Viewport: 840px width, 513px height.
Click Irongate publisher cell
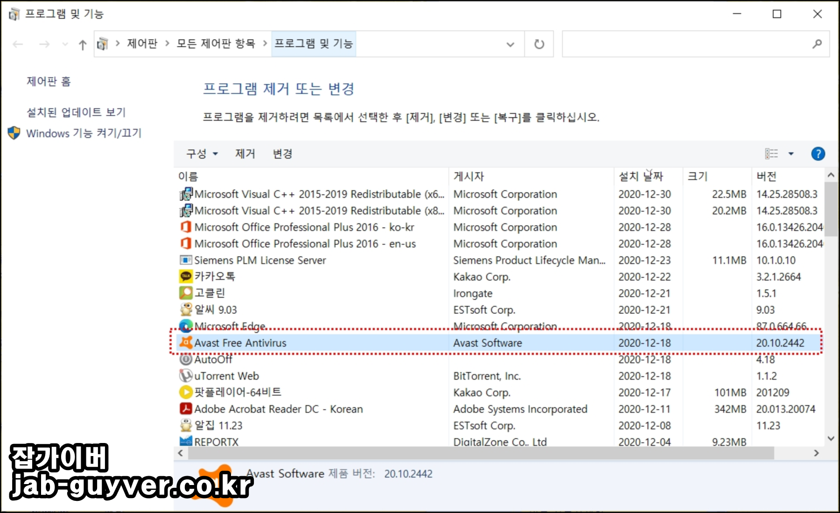point(473,293)
